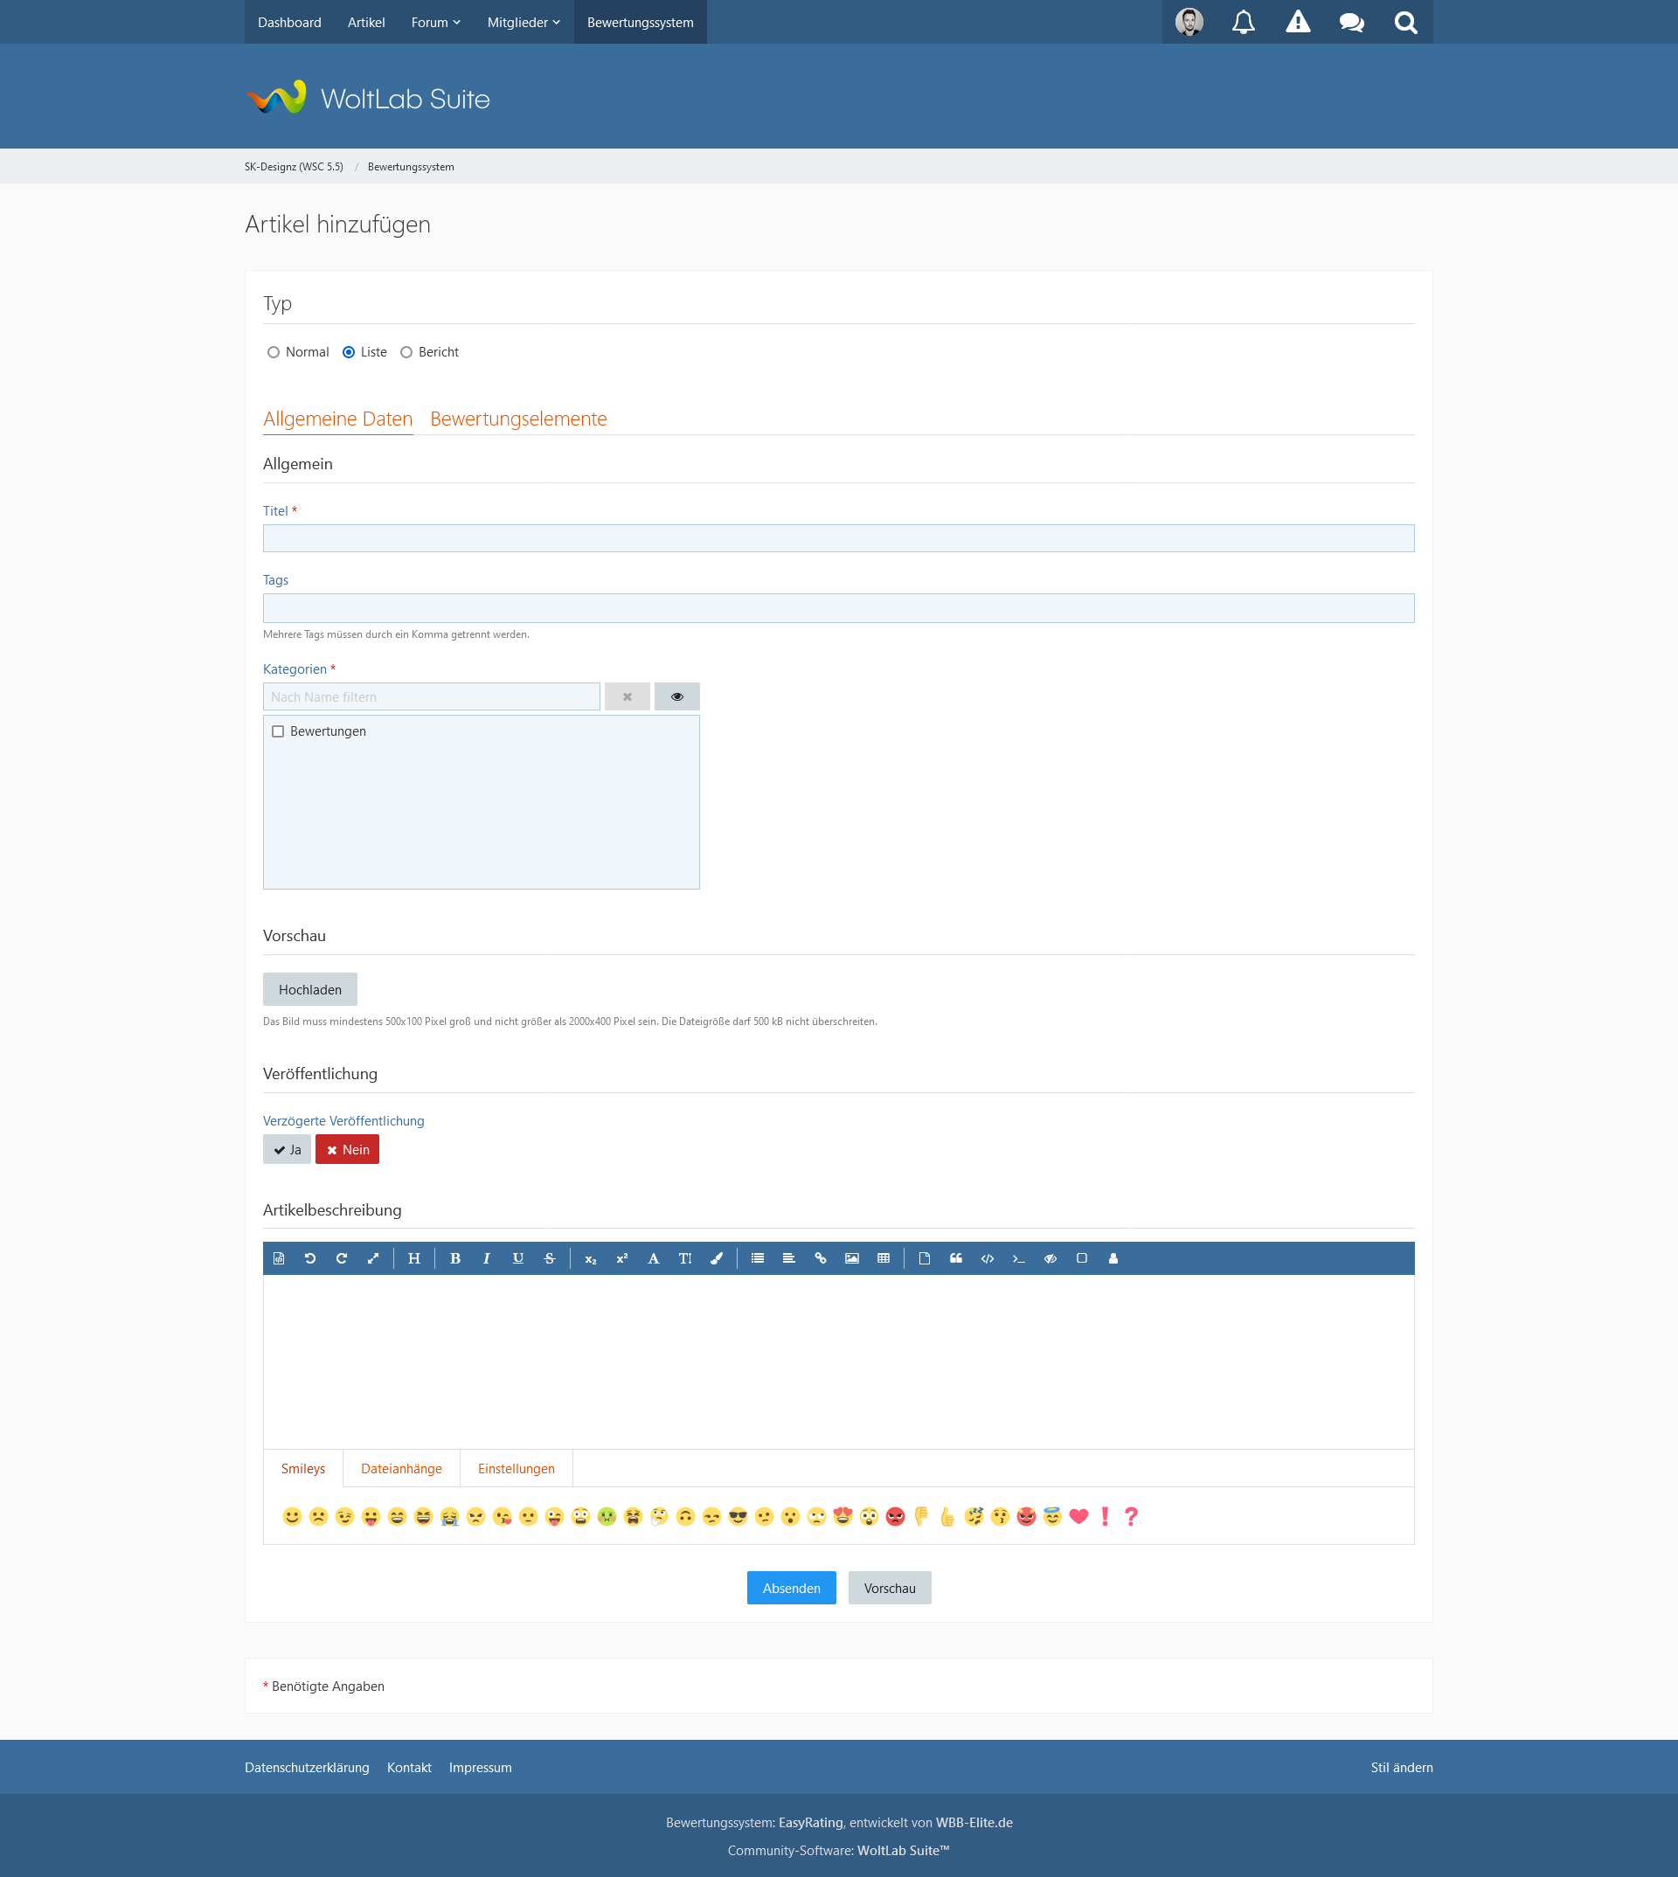Screen dimensions: 1678x1877
Task: Open the Dateianhänge tab
Action: (401, 1469)
